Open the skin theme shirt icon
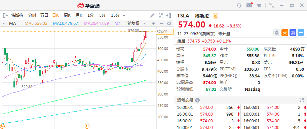This screenshot has width=307, height=129. tap(260, 5)
